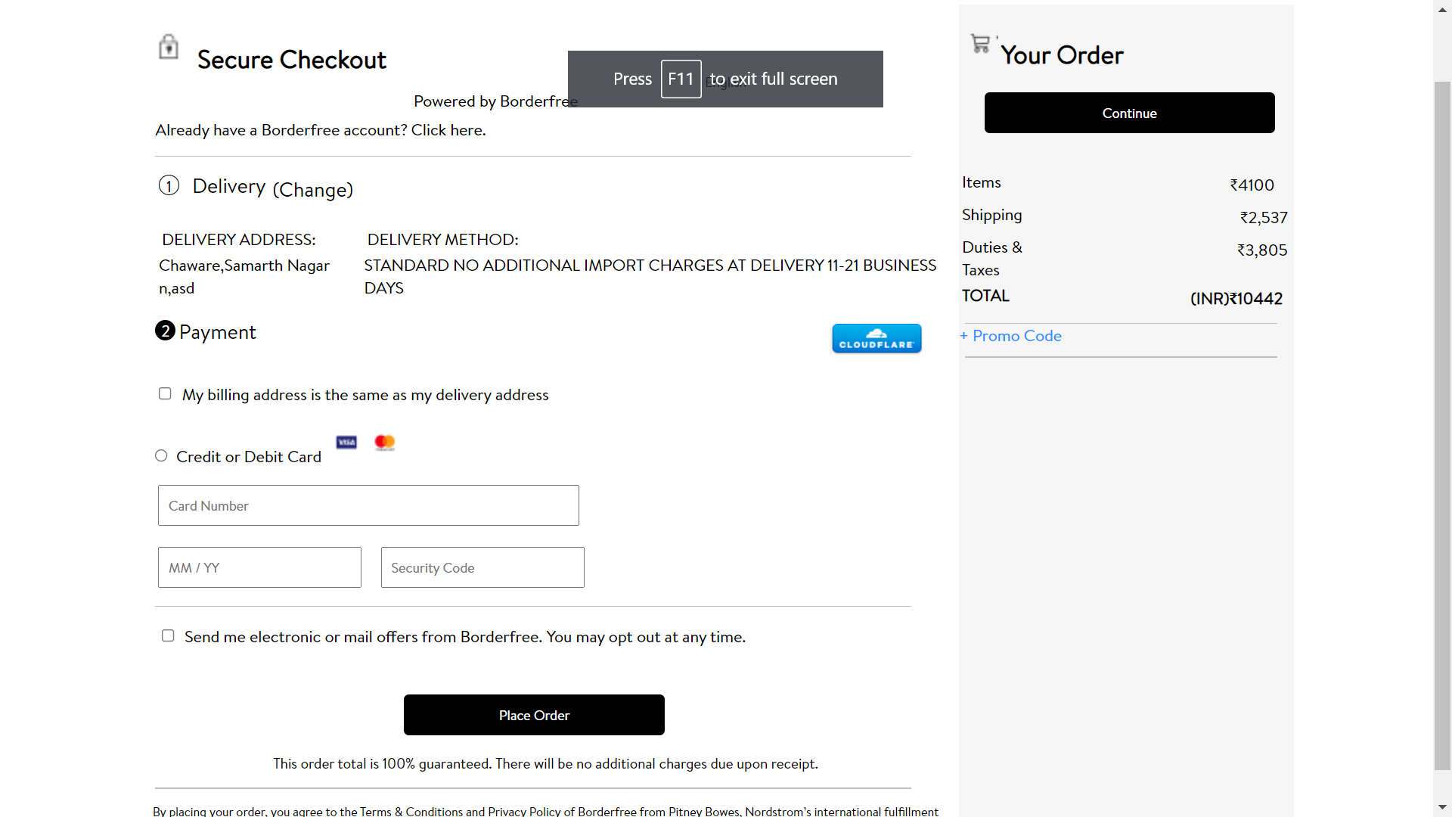The height and width of the screenshot is (817, 1452).
Task: Click the Secure Checkout lock icon
Action: point(168,47)
